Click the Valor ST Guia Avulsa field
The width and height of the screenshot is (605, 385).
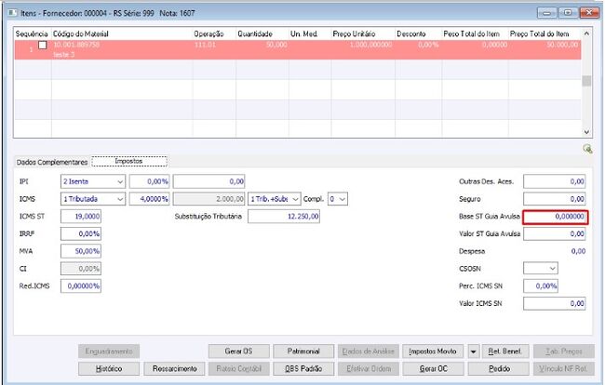click(x=555, y=233)
